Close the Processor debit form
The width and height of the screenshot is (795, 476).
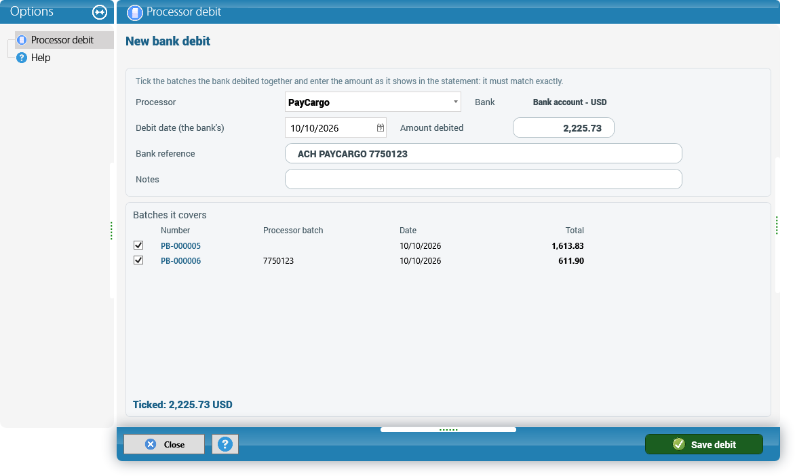tap(164, 444)
